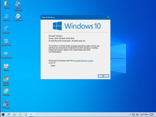Launch UniKey desktop shortcut

tap(6, 67)
